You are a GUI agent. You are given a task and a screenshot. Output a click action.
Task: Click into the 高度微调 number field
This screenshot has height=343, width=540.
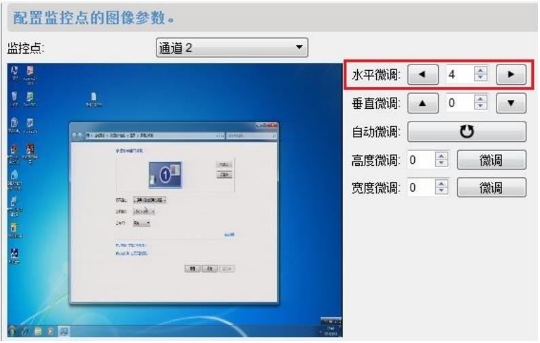419,161
